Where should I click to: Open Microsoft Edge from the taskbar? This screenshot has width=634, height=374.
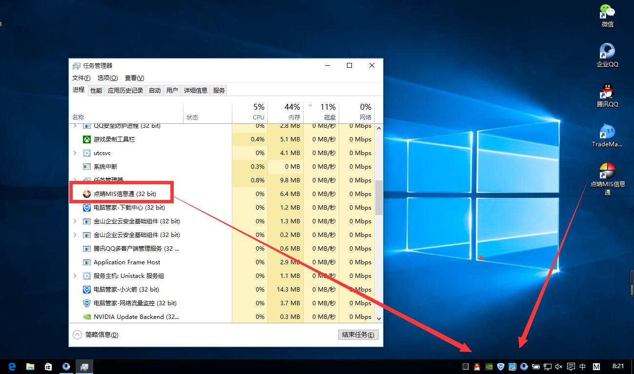(x=12, y=366)
